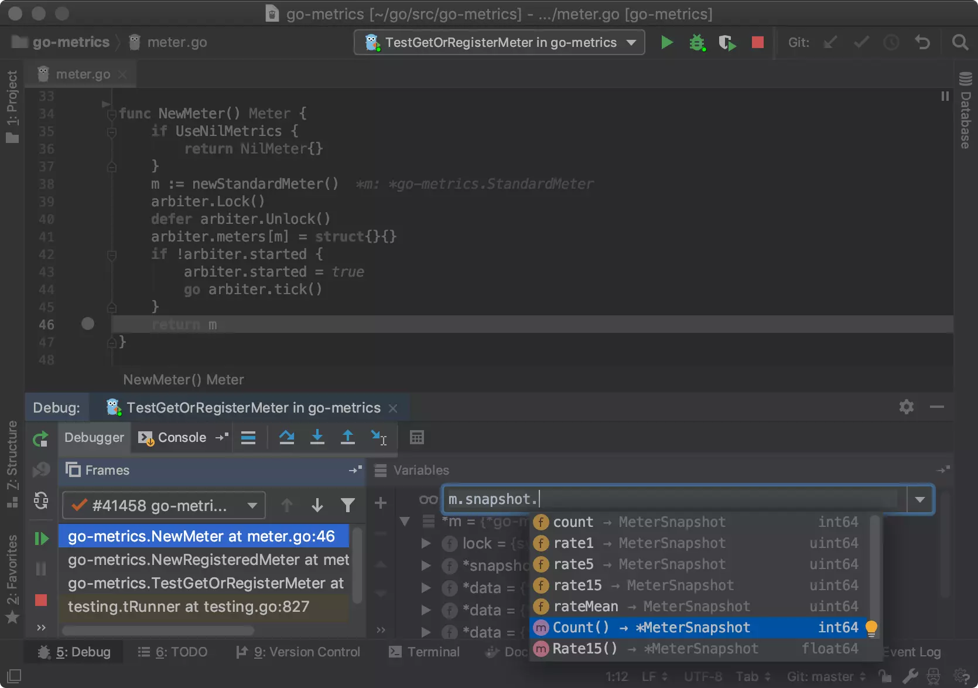Click the Run to Cursor icon
The image size is (978, 688).
coord(378,437)
